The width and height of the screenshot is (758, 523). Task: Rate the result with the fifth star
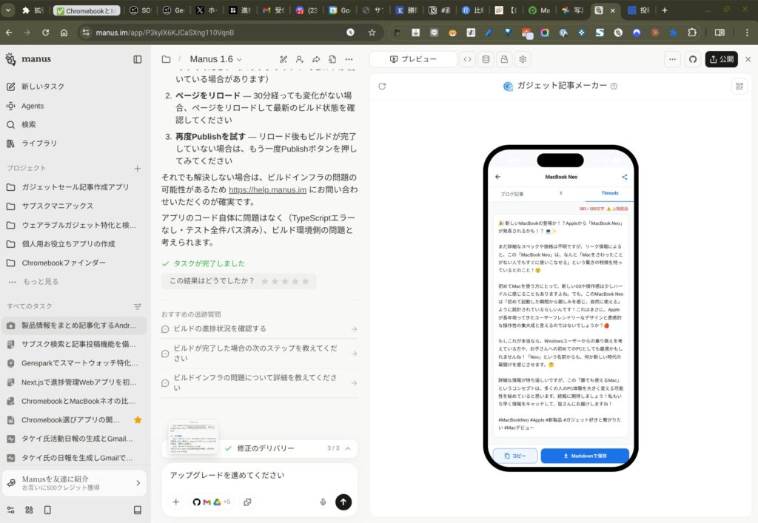point(306,281)
